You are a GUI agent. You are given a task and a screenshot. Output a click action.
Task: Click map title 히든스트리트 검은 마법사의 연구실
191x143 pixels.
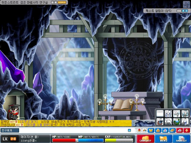[x=24, y=2]
